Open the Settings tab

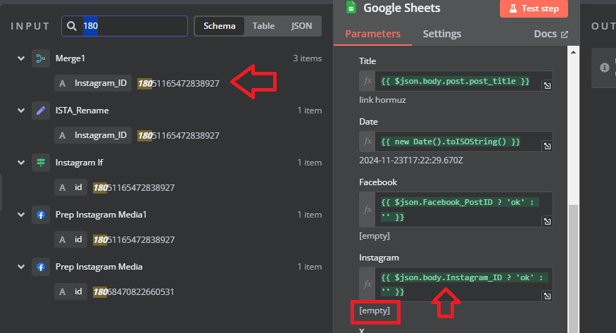tap(442, 34)
